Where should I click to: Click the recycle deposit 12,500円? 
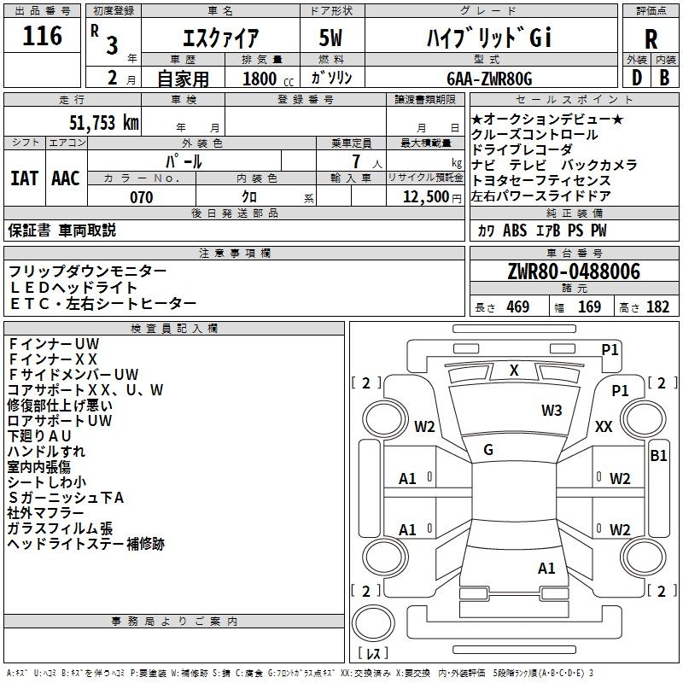(x=432, y=197)
